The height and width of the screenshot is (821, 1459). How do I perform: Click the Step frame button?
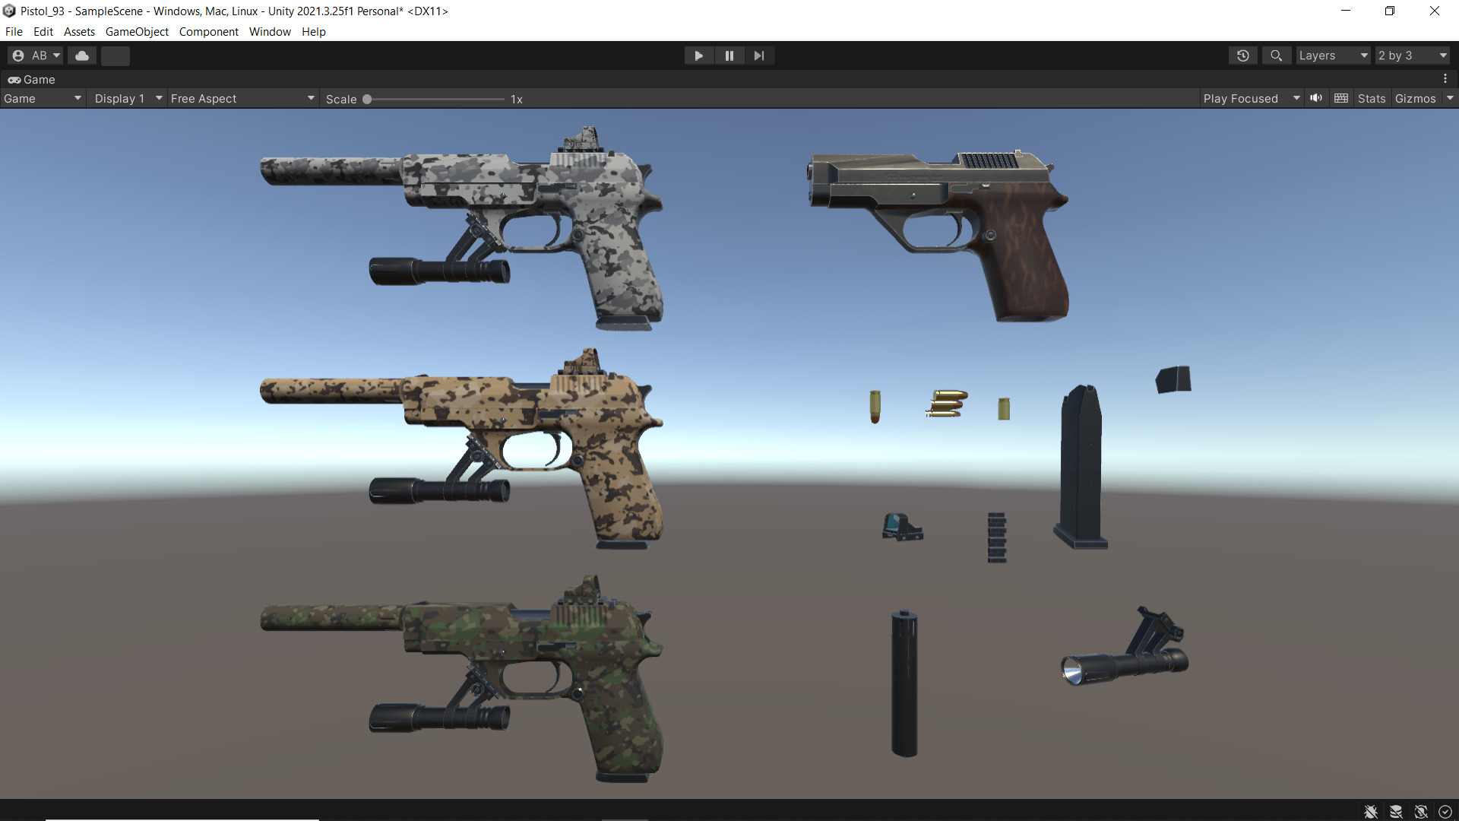click(x=759, y=55)
